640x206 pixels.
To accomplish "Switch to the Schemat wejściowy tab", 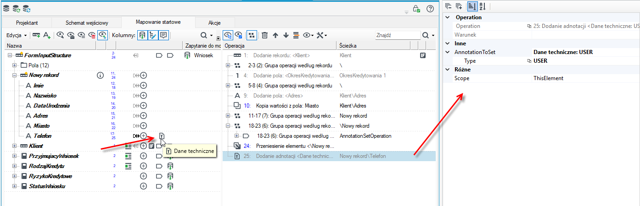I will pos(87,22).
